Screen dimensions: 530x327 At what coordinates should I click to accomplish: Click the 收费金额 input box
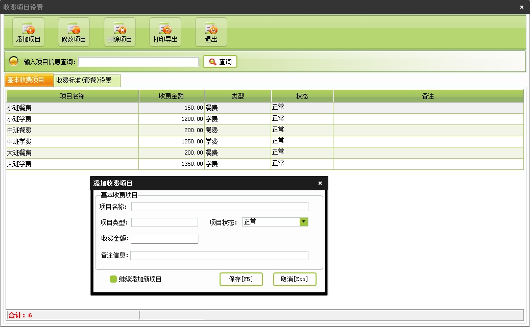(164, 239)
